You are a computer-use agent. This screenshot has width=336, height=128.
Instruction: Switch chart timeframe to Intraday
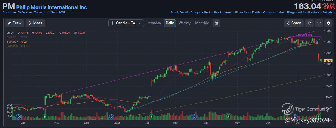(154, 23)
